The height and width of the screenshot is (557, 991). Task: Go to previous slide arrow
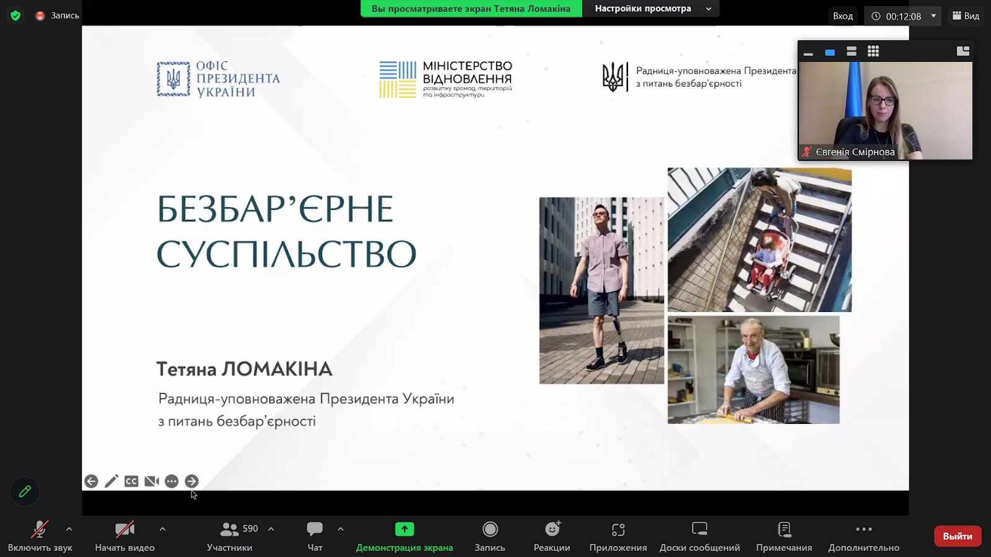click(x=91, y=481)
